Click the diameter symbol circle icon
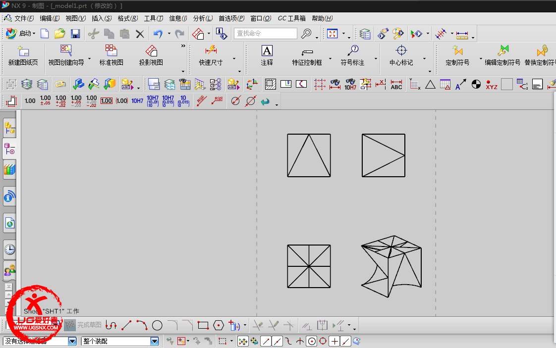 (x=236, y=101)
